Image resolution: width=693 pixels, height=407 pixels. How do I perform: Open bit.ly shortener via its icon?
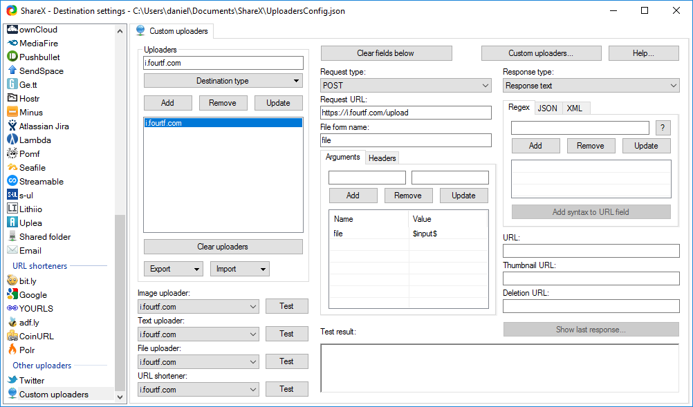(12, 281)
